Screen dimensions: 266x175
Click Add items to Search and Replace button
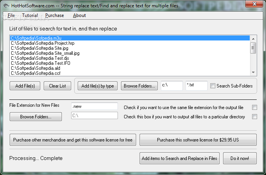tap(179, 158)
